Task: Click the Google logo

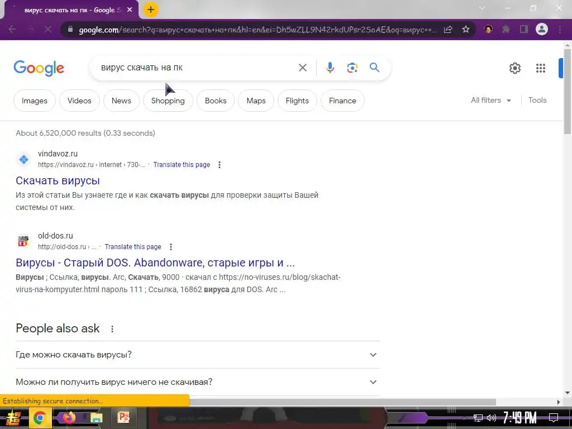Action: [39, 68]
